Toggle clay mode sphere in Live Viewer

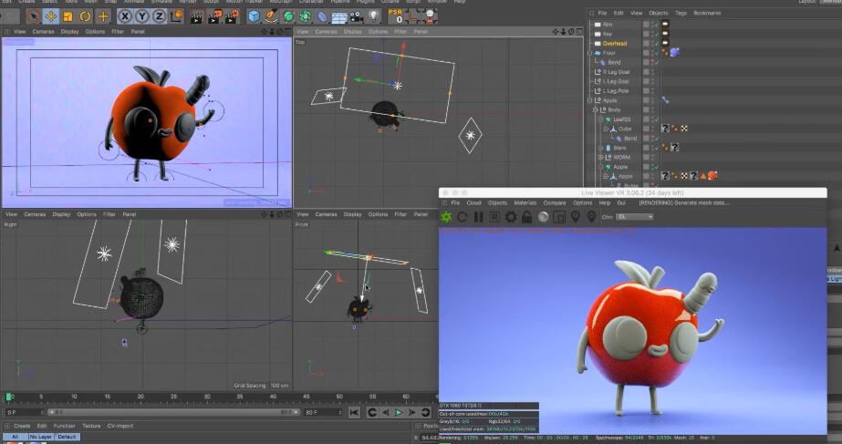pos(543,217)
